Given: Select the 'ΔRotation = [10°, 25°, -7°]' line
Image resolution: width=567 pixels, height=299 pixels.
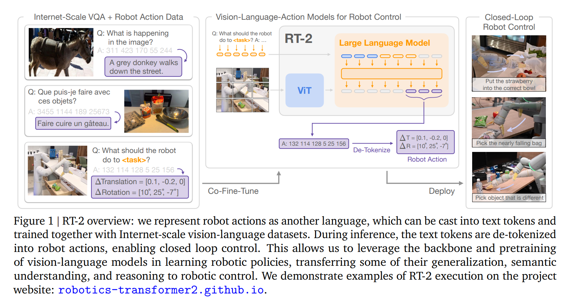Looking at the screenshot, I should [x=137, y=192].
